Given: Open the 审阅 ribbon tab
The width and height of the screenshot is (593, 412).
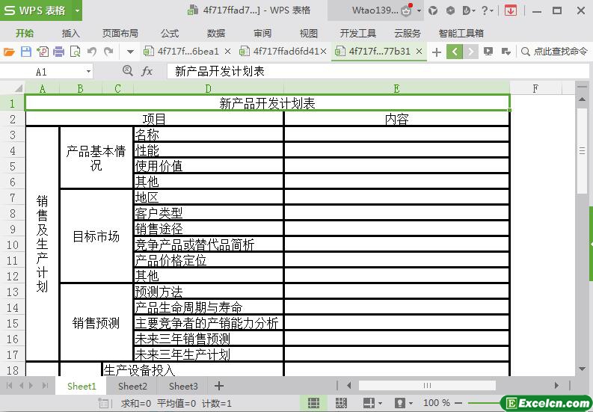Looking at the screenshot, I should click(262, 34).
